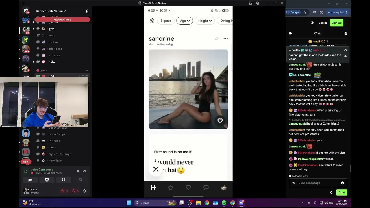Collapse the Live channel category
Image resolution: width=370 pixels, height=208 pixels.
tap(42, 70)
